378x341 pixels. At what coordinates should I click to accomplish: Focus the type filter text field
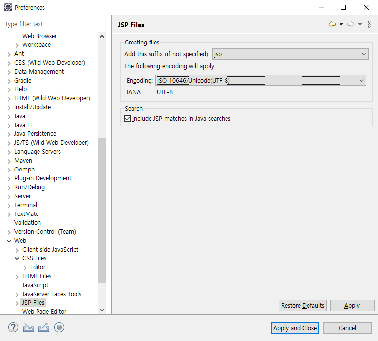(x=55, y=24)
